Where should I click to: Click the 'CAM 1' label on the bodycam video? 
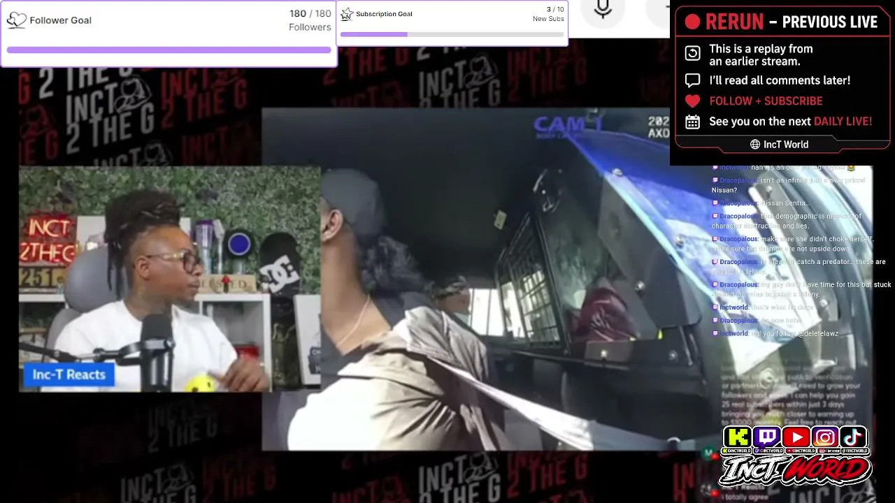point(568,125)
